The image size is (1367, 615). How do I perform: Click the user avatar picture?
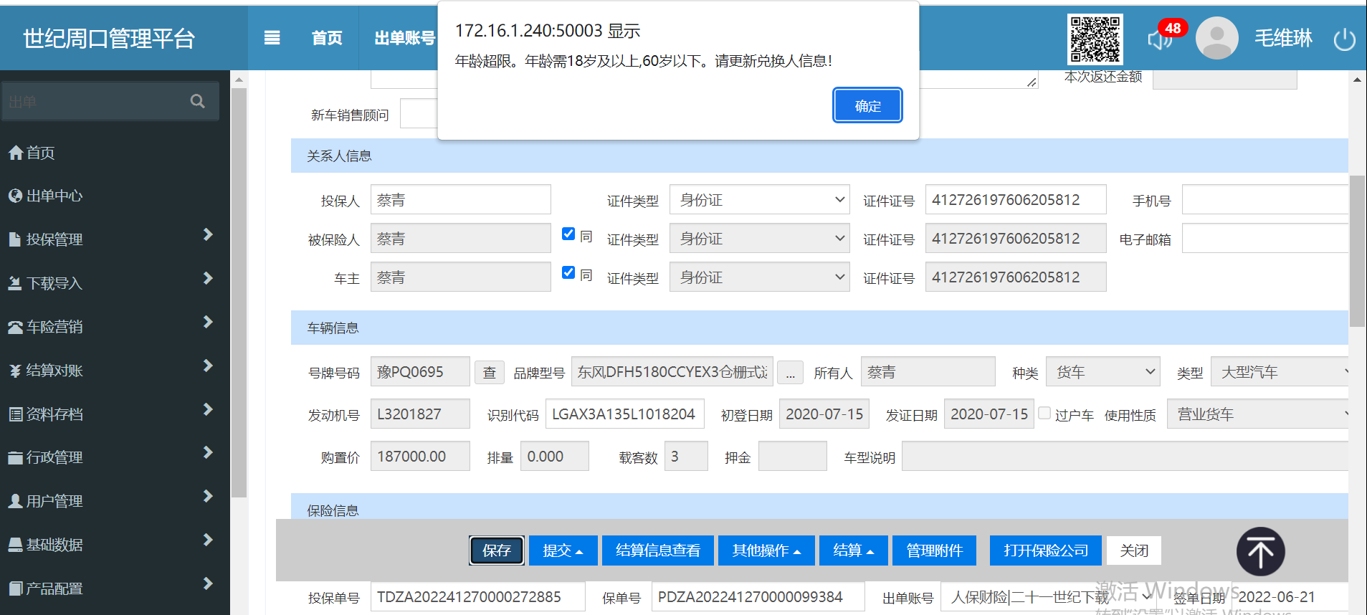[1216, 38]
